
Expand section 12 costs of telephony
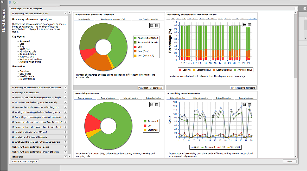click(x=65, y=137)
